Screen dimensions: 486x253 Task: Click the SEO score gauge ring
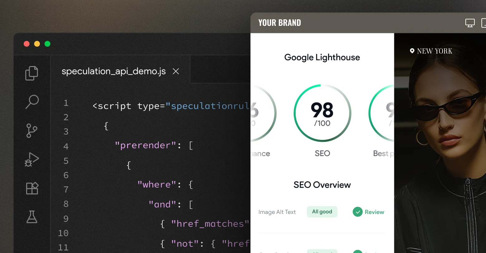pos(322,113)
